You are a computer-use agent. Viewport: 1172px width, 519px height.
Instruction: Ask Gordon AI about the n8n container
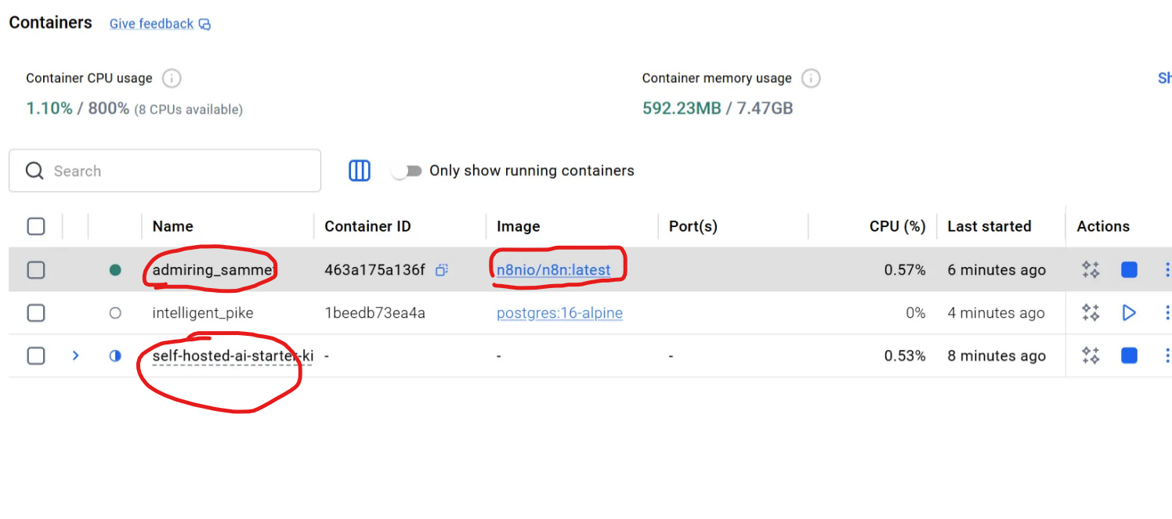pyautogui.click(x=1091, y=270)
